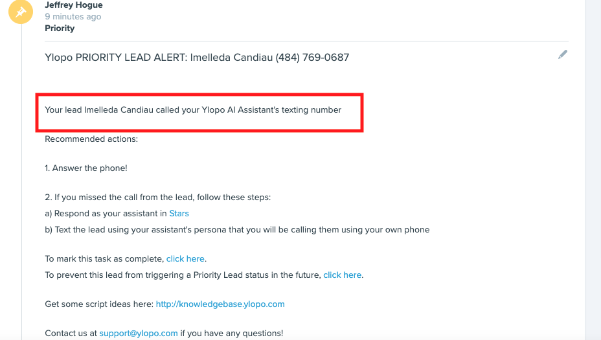The image size is (601, 340).
Task: Click the 'Contact us at' text
Action: [71, 333]
